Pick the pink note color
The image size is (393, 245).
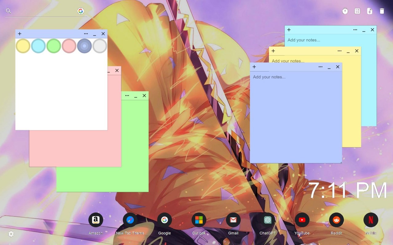(x=69, y=46)
